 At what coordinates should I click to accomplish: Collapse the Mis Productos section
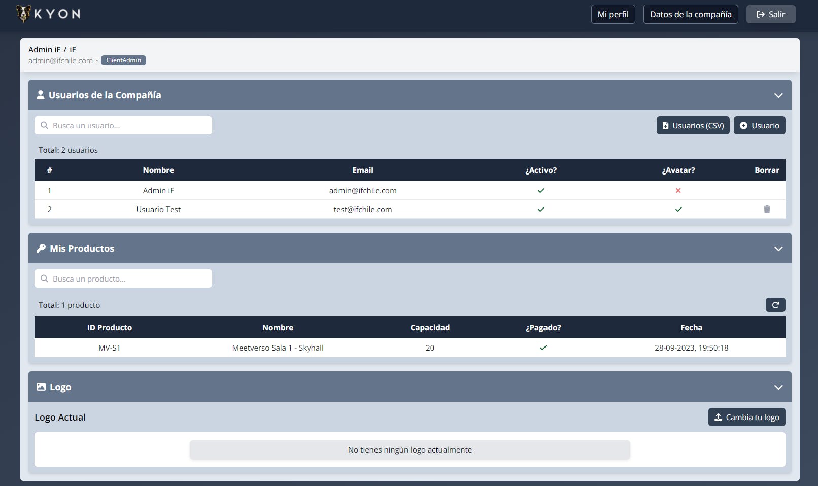(x=778, y=249)
